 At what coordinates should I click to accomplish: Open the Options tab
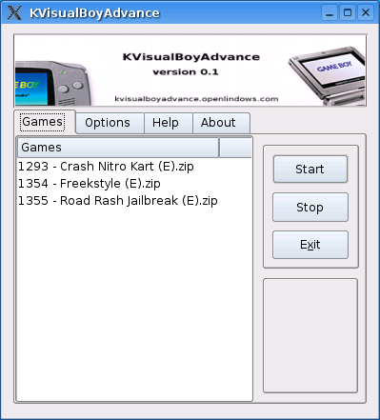[x=110, y=123]
